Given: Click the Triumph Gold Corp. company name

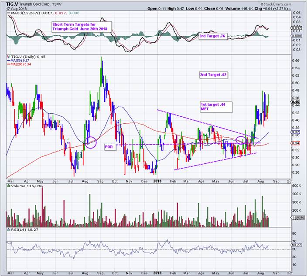Looking at the screenshot, I should click(34, 4).
